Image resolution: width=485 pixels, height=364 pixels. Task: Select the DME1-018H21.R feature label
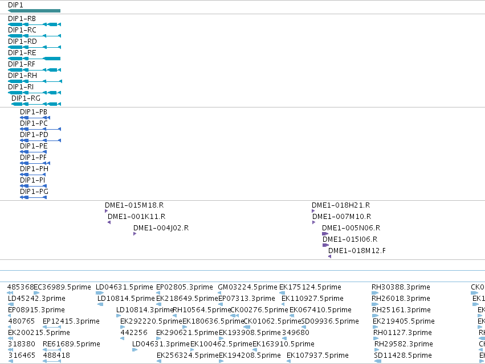point(341,205)
